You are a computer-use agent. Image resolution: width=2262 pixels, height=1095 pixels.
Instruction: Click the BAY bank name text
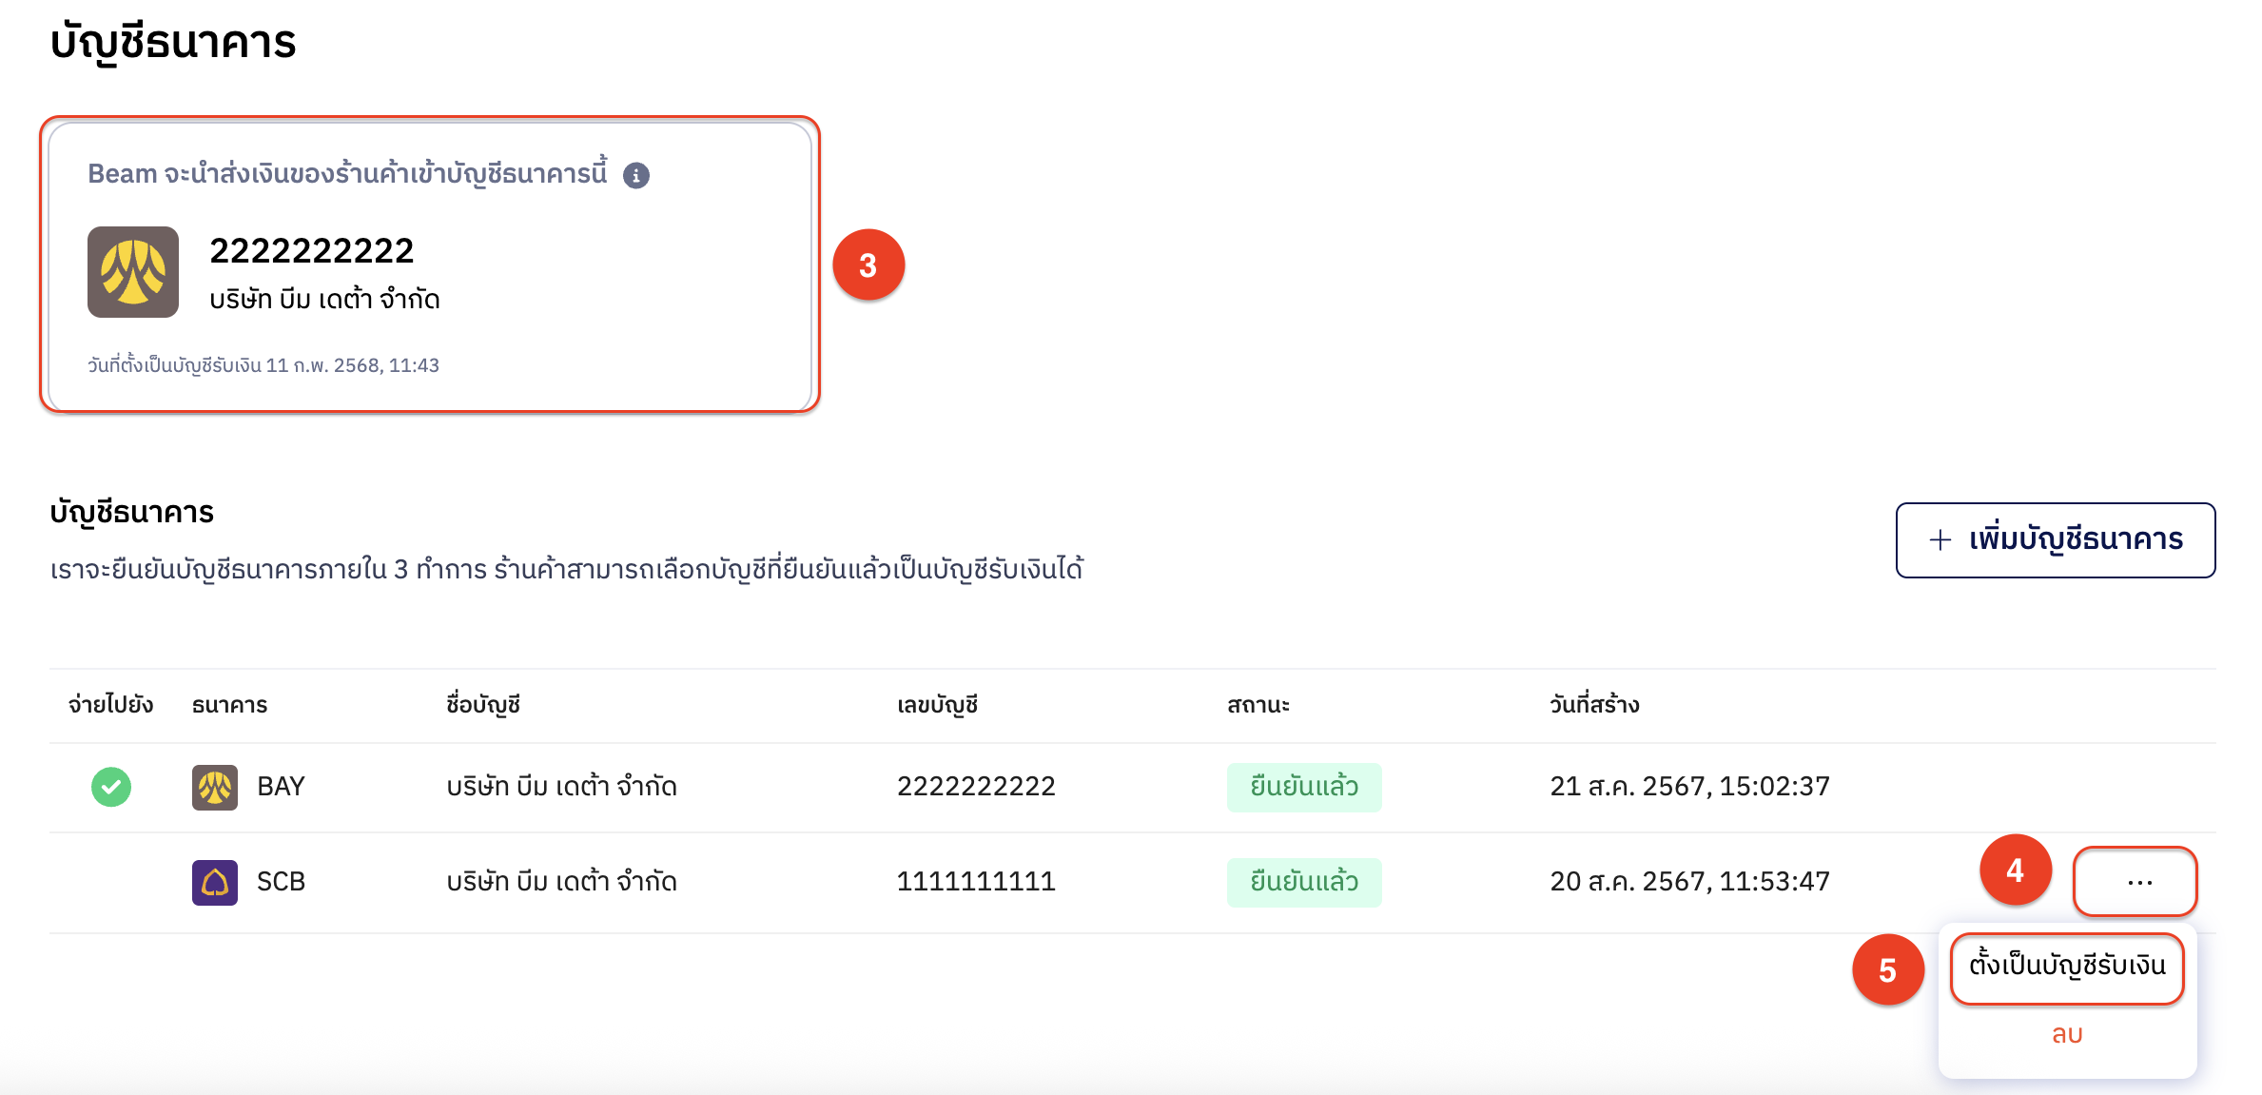click(281, 787)
